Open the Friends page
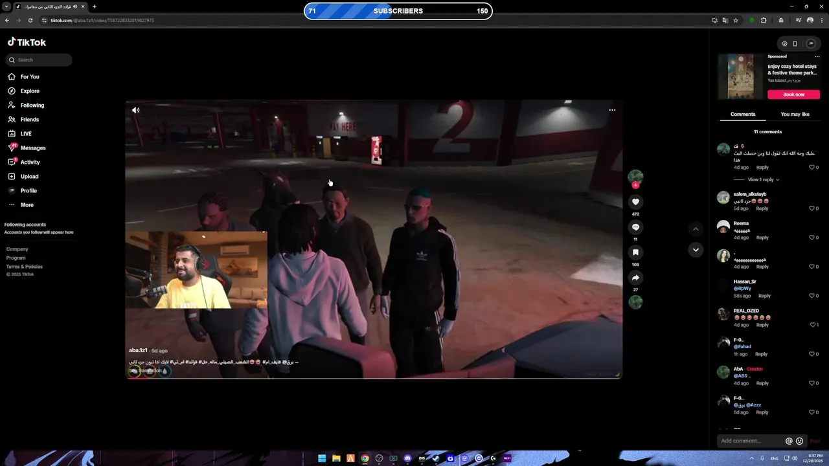Screen dimensions: 829x466 click(x=24, y=120)
